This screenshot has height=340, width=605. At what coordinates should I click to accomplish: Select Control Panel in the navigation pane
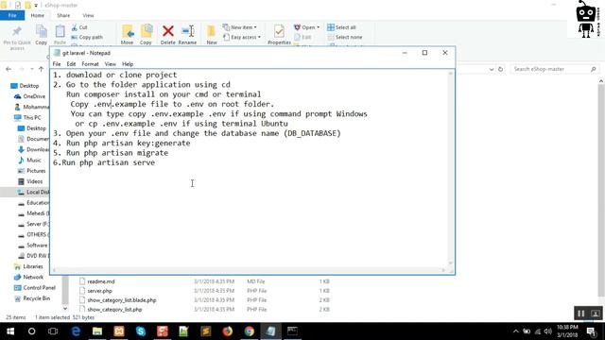tap(35, 287)
